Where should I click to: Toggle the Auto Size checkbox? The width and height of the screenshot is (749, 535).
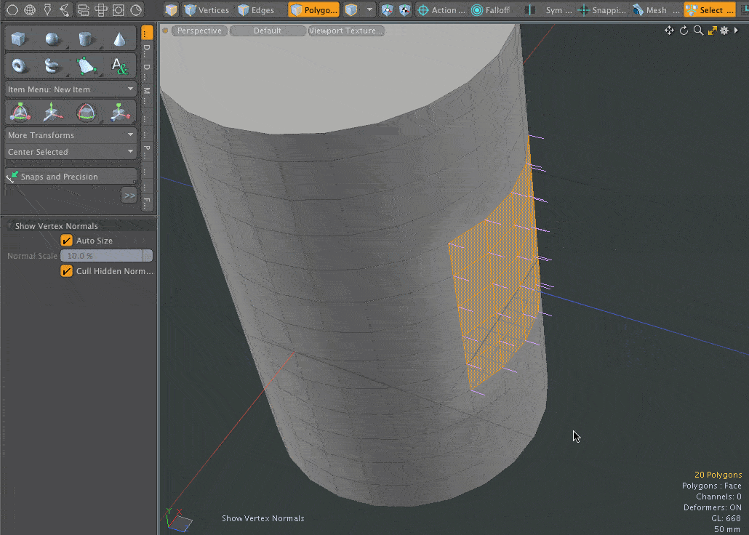click(x=67, y=241)
